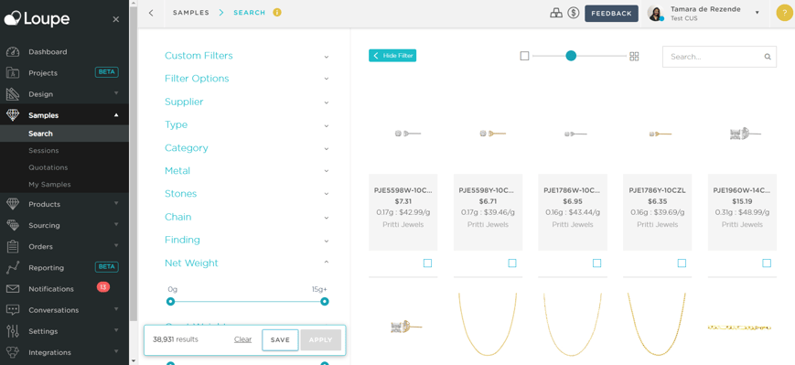Click the gold bars metal price icon

pos(556,13)
